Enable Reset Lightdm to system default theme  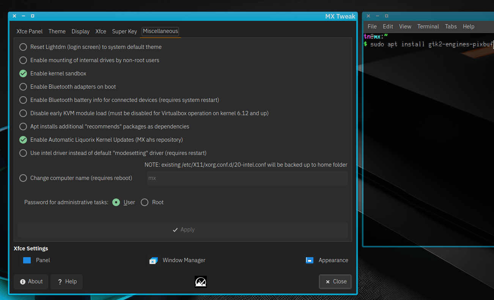point(23,47)
